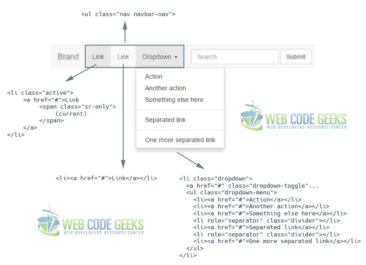Click the Brand navbar link
This screenshot has width=366, height=265.
(x=68, y=57)
